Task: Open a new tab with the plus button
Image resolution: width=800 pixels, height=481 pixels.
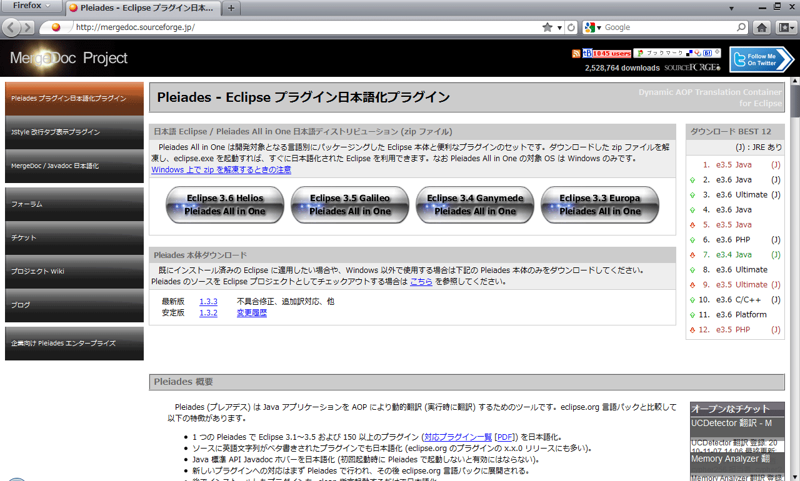Action: 231,8
